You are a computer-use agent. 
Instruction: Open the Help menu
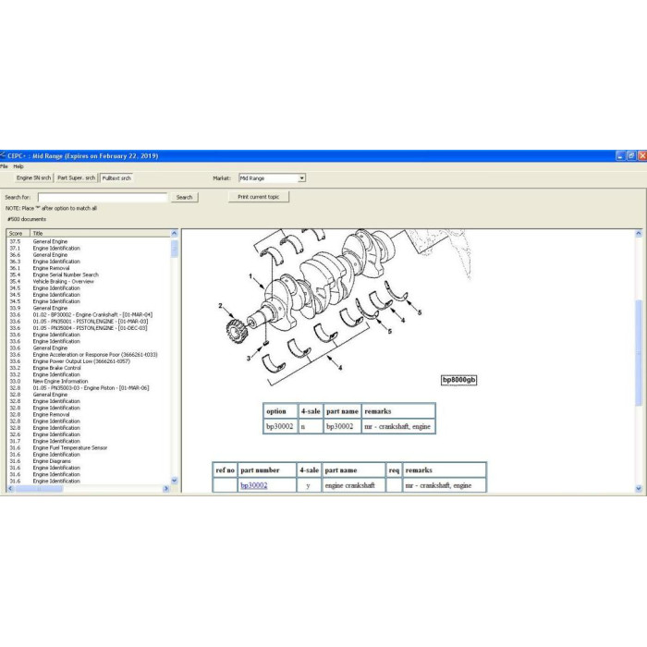18,166
